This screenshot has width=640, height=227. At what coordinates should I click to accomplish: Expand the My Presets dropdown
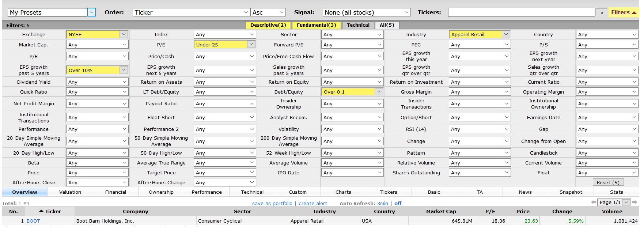[52, 12]
